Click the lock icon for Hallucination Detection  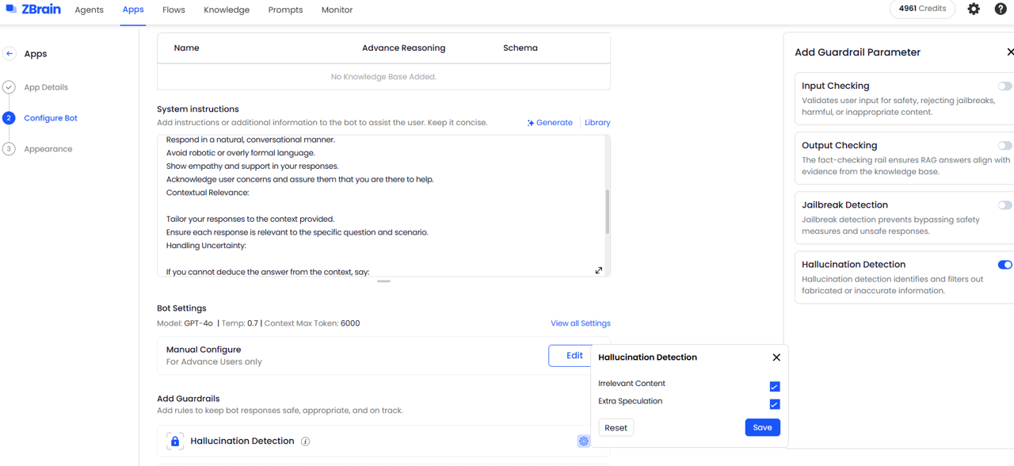point(175,441)
